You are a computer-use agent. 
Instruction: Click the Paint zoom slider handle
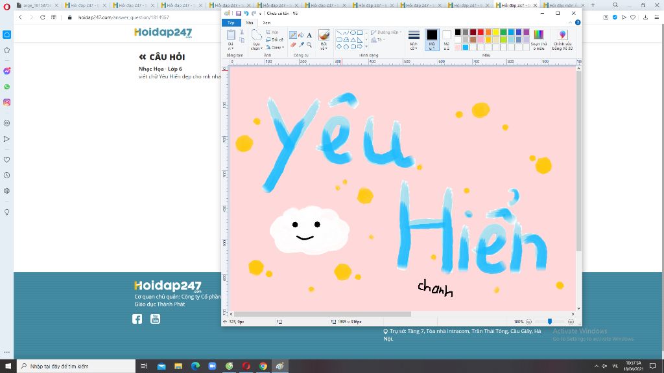pyautogui.click(x=550, y=322)
